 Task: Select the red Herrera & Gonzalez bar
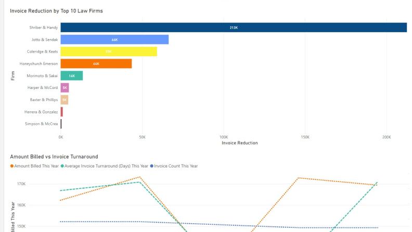pos(61,112)
